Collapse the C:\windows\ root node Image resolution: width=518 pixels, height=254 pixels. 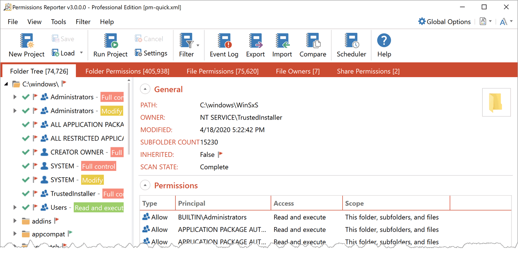6,84
